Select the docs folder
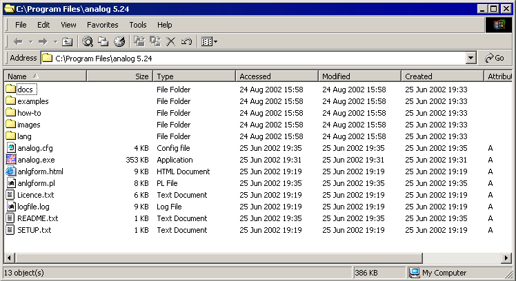Viewport: 516px width, 281px height. point(26,90)
